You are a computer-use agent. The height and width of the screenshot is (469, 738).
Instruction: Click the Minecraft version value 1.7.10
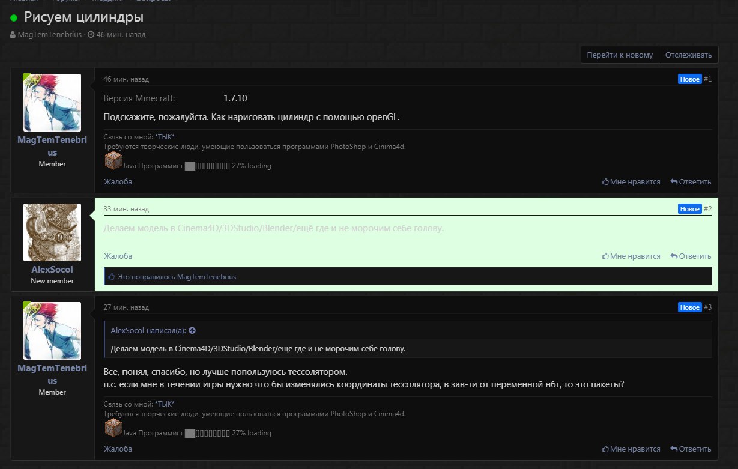[x=235, y=98]
